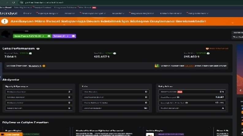Open the Canlı Destek chat button

coord(11,134)
